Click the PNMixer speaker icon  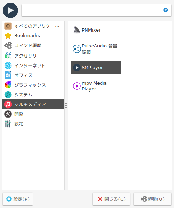pos(77,30)
